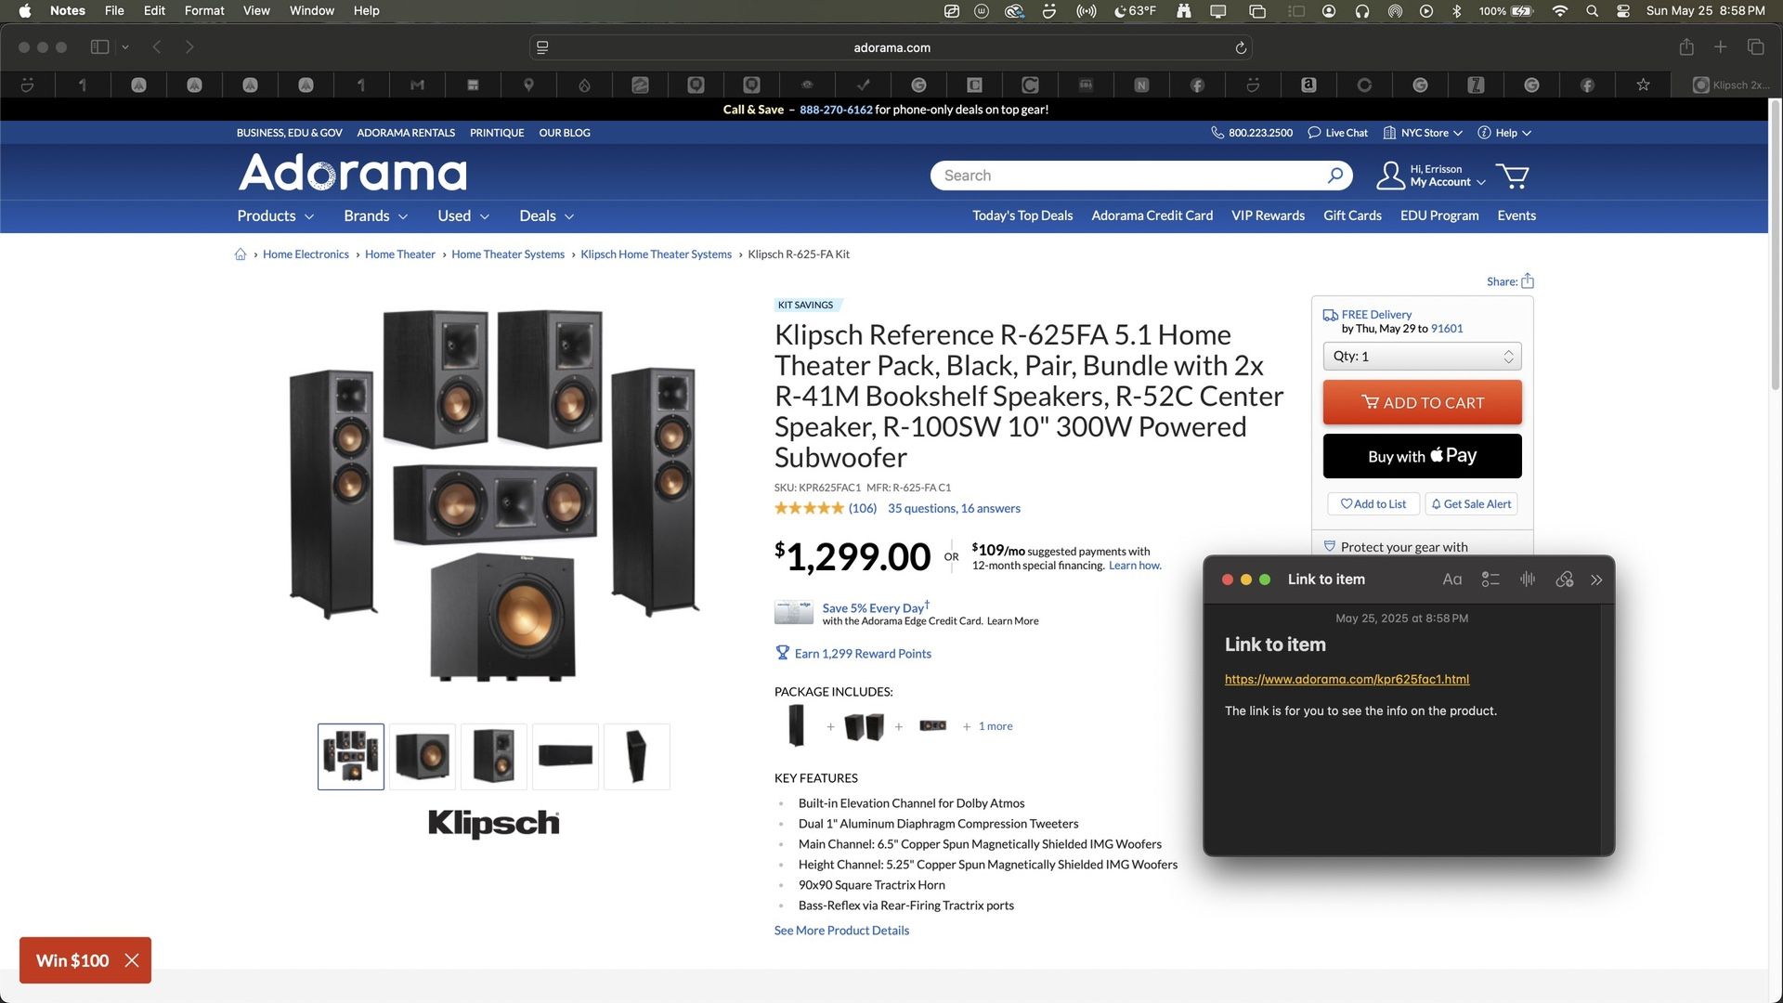The width and height of the screenshot is (1783, 1003).
Task: Click the Bluetooth menu bar icon
Action: pos(1456,11)
